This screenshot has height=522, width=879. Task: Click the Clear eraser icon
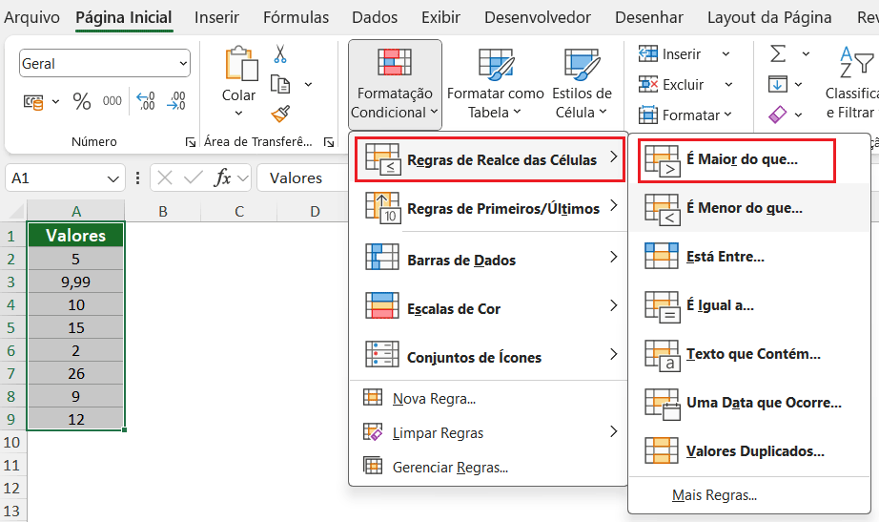pyautogui.click(x=778, y=115)
